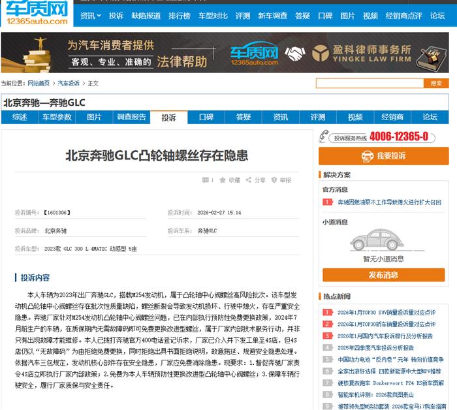Switch to the 车型参数 tab

(57, 118)
